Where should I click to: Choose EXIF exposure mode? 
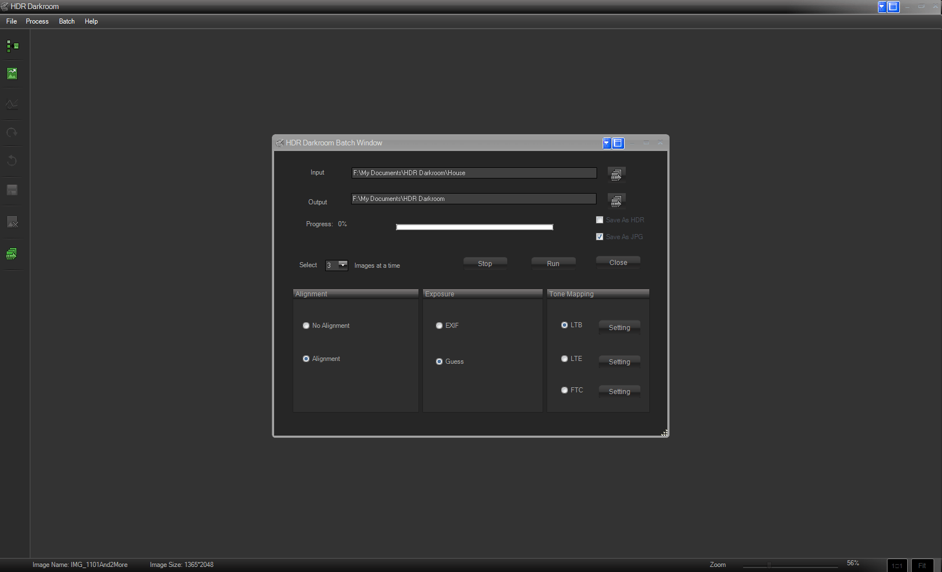tap(439, 326)
